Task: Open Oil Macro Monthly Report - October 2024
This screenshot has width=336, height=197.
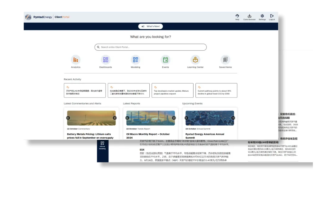Action: pos(148,136)
